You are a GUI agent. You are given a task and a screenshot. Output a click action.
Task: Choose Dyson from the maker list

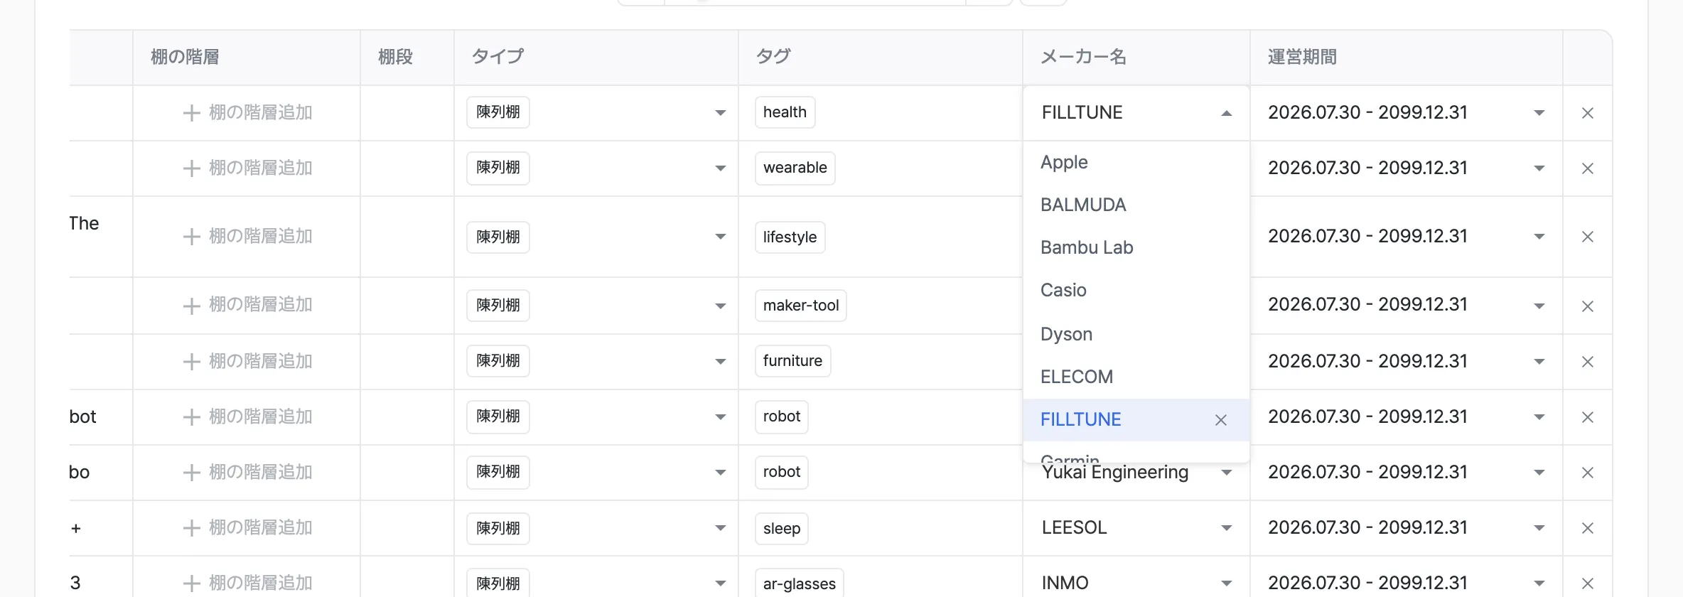[x=1136, y=334]
